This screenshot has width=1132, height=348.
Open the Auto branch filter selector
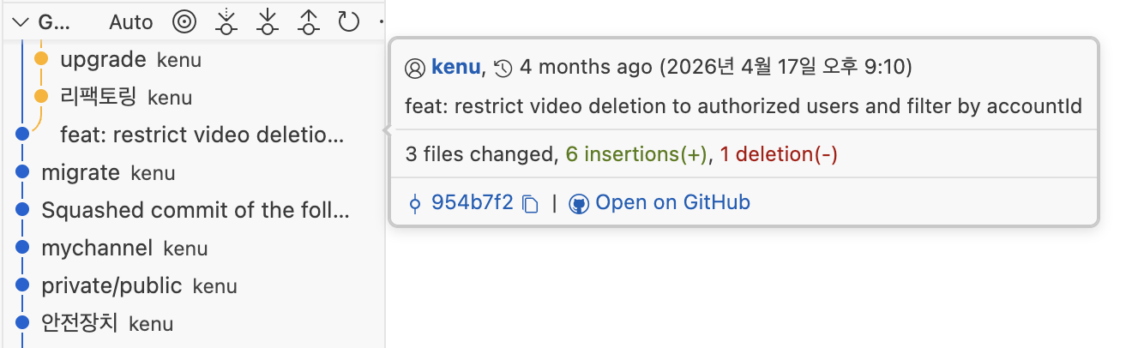click(131, 22)
